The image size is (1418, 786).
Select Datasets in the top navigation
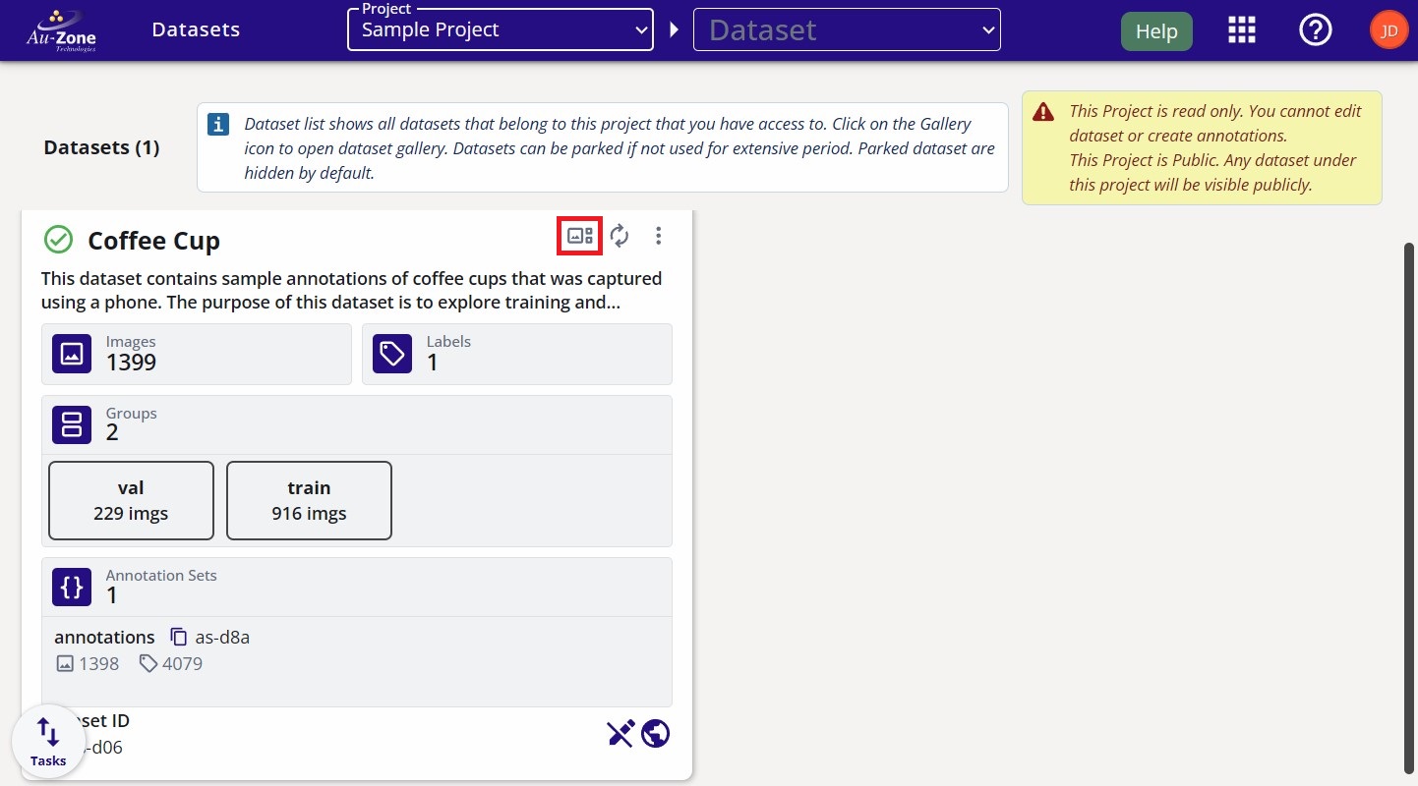click(x=195, y=29)
